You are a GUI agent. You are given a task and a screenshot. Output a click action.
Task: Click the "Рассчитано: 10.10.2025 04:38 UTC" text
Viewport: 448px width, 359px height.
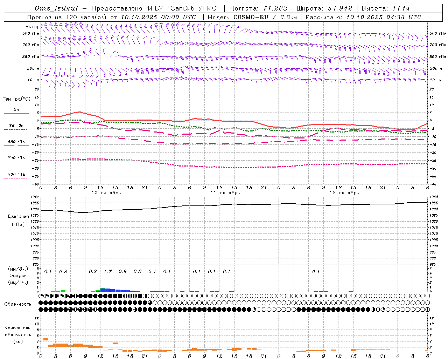(x=363, y=17)
